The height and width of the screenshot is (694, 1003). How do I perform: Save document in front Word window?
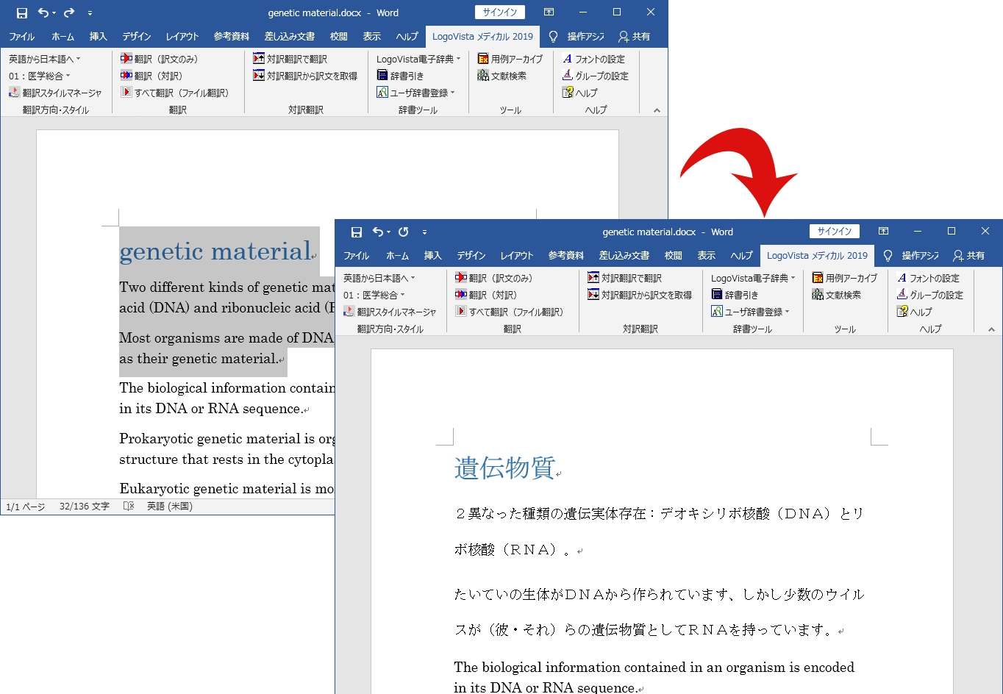pyautogui.click(x=357, y=232)
